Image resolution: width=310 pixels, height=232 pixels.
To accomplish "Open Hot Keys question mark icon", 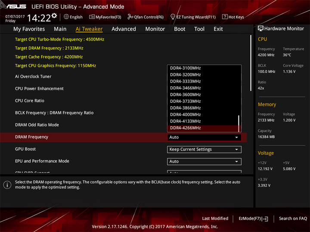I will pyautogui.click(x=225, y=17).
